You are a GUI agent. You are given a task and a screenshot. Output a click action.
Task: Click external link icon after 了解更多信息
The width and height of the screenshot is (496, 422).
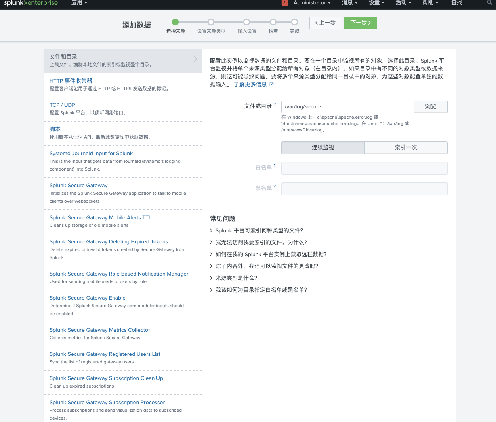pyautogui.click(x=271, y=84)
